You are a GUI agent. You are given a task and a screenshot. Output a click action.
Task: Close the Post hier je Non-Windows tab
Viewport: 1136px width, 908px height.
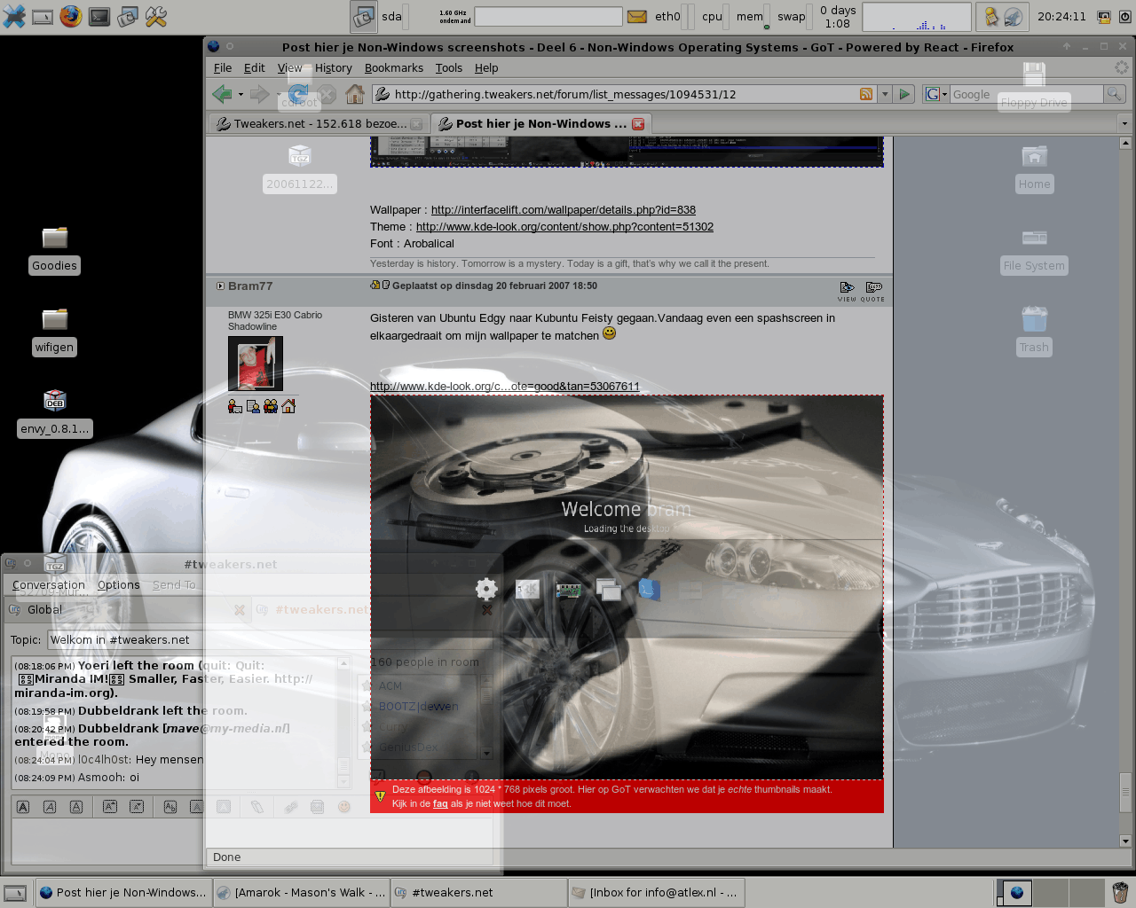[637, 124]
